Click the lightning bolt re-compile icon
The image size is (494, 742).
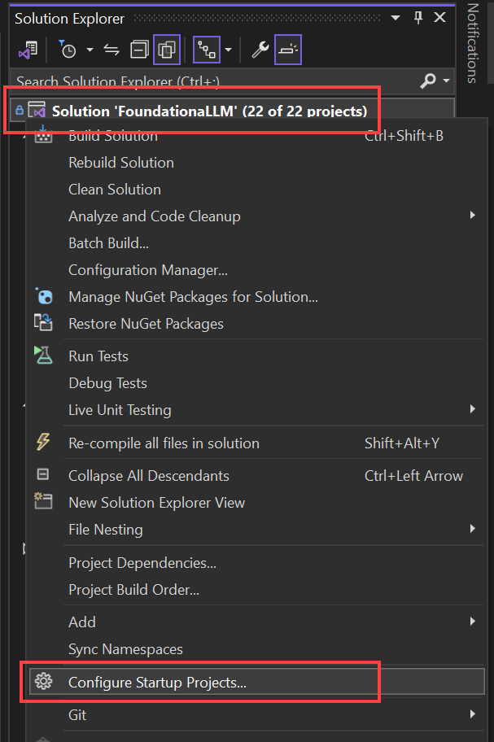point(43,442)
